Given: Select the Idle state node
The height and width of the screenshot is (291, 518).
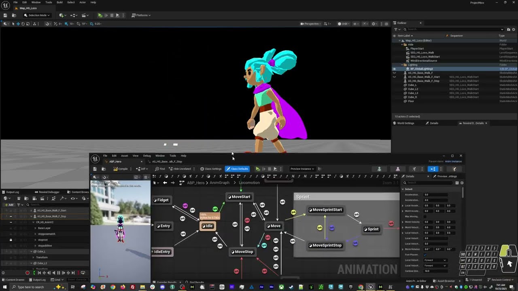Looking at the screenshot, I should 208,226.
